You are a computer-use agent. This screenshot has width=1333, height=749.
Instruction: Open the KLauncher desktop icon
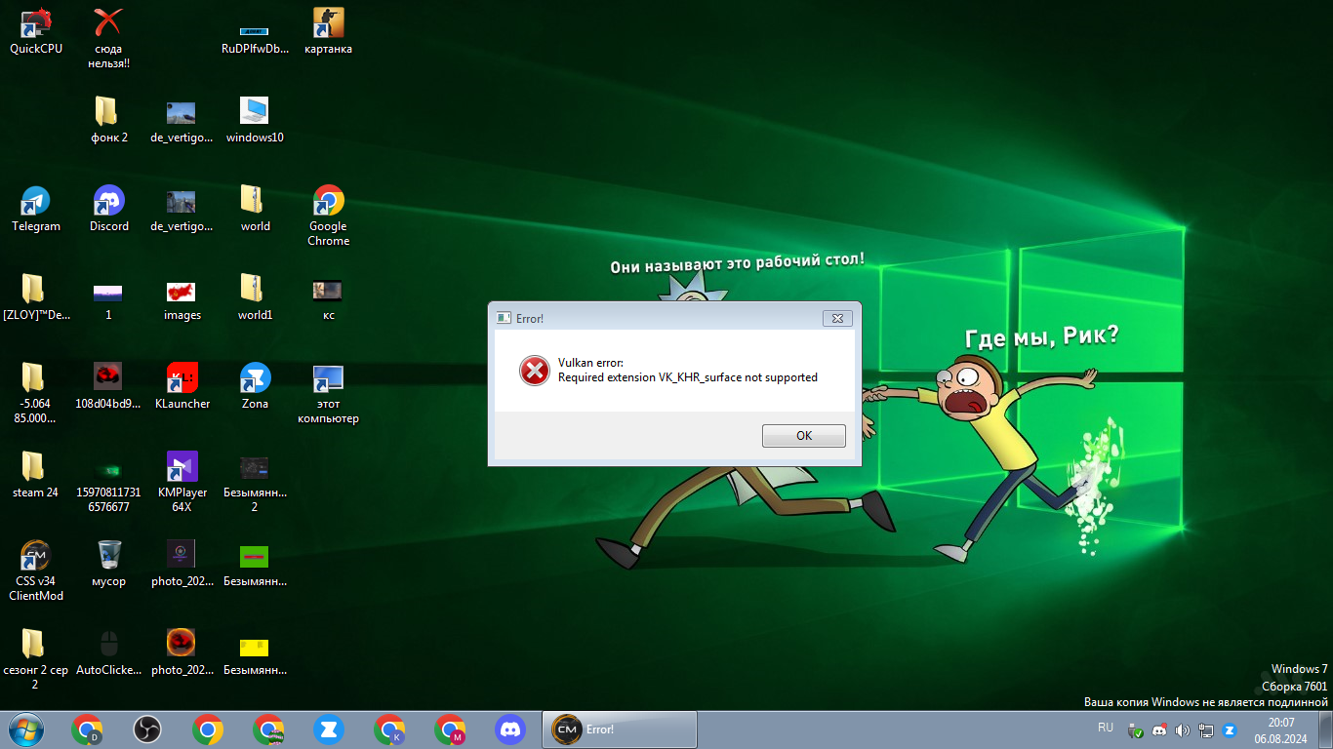pyautogui.click(x=182, y=379)
